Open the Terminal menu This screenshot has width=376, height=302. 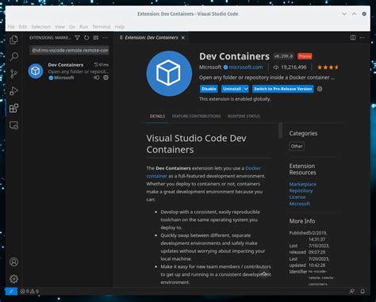(102, 27)
